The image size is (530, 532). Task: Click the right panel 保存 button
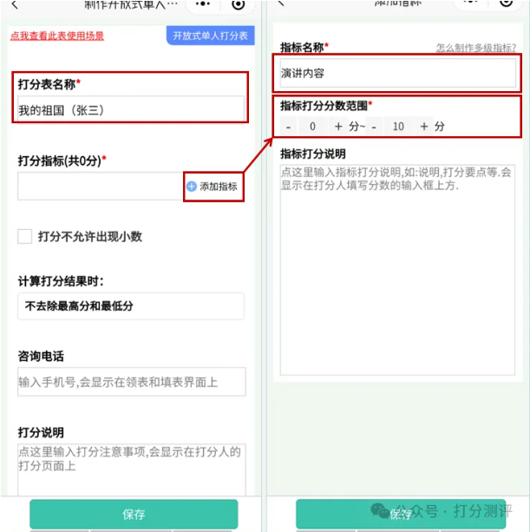point(401,514)
